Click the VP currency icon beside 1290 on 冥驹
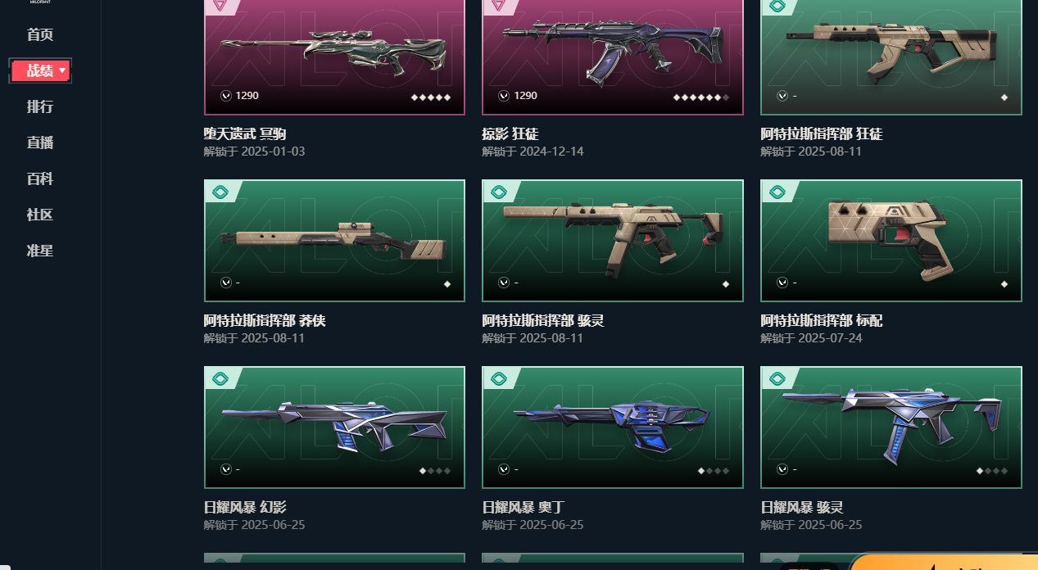The width and height of the screenshot is (1038, 570). [x=226, y=96]
